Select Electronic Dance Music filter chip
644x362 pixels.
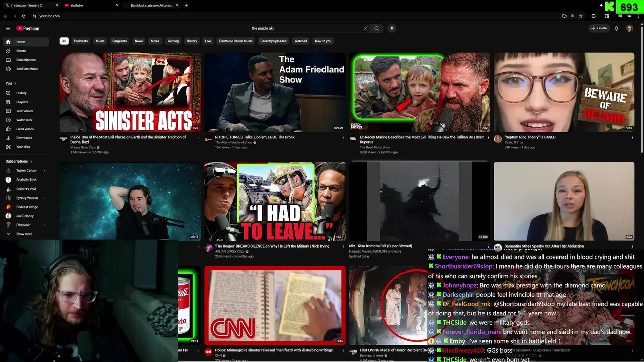235,41
